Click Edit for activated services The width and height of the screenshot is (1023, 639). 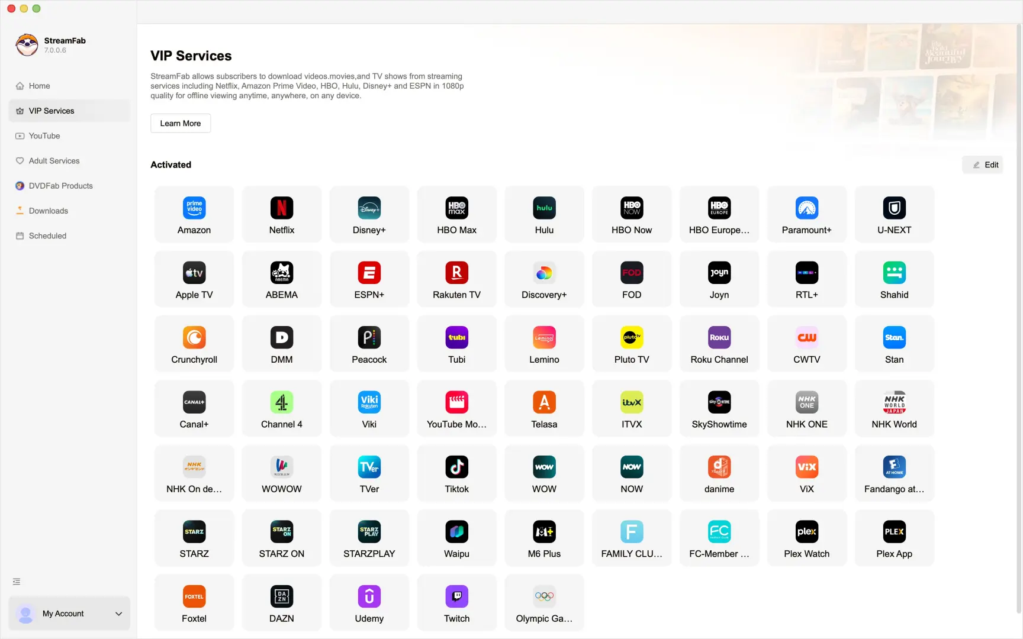tap(983, 165)
